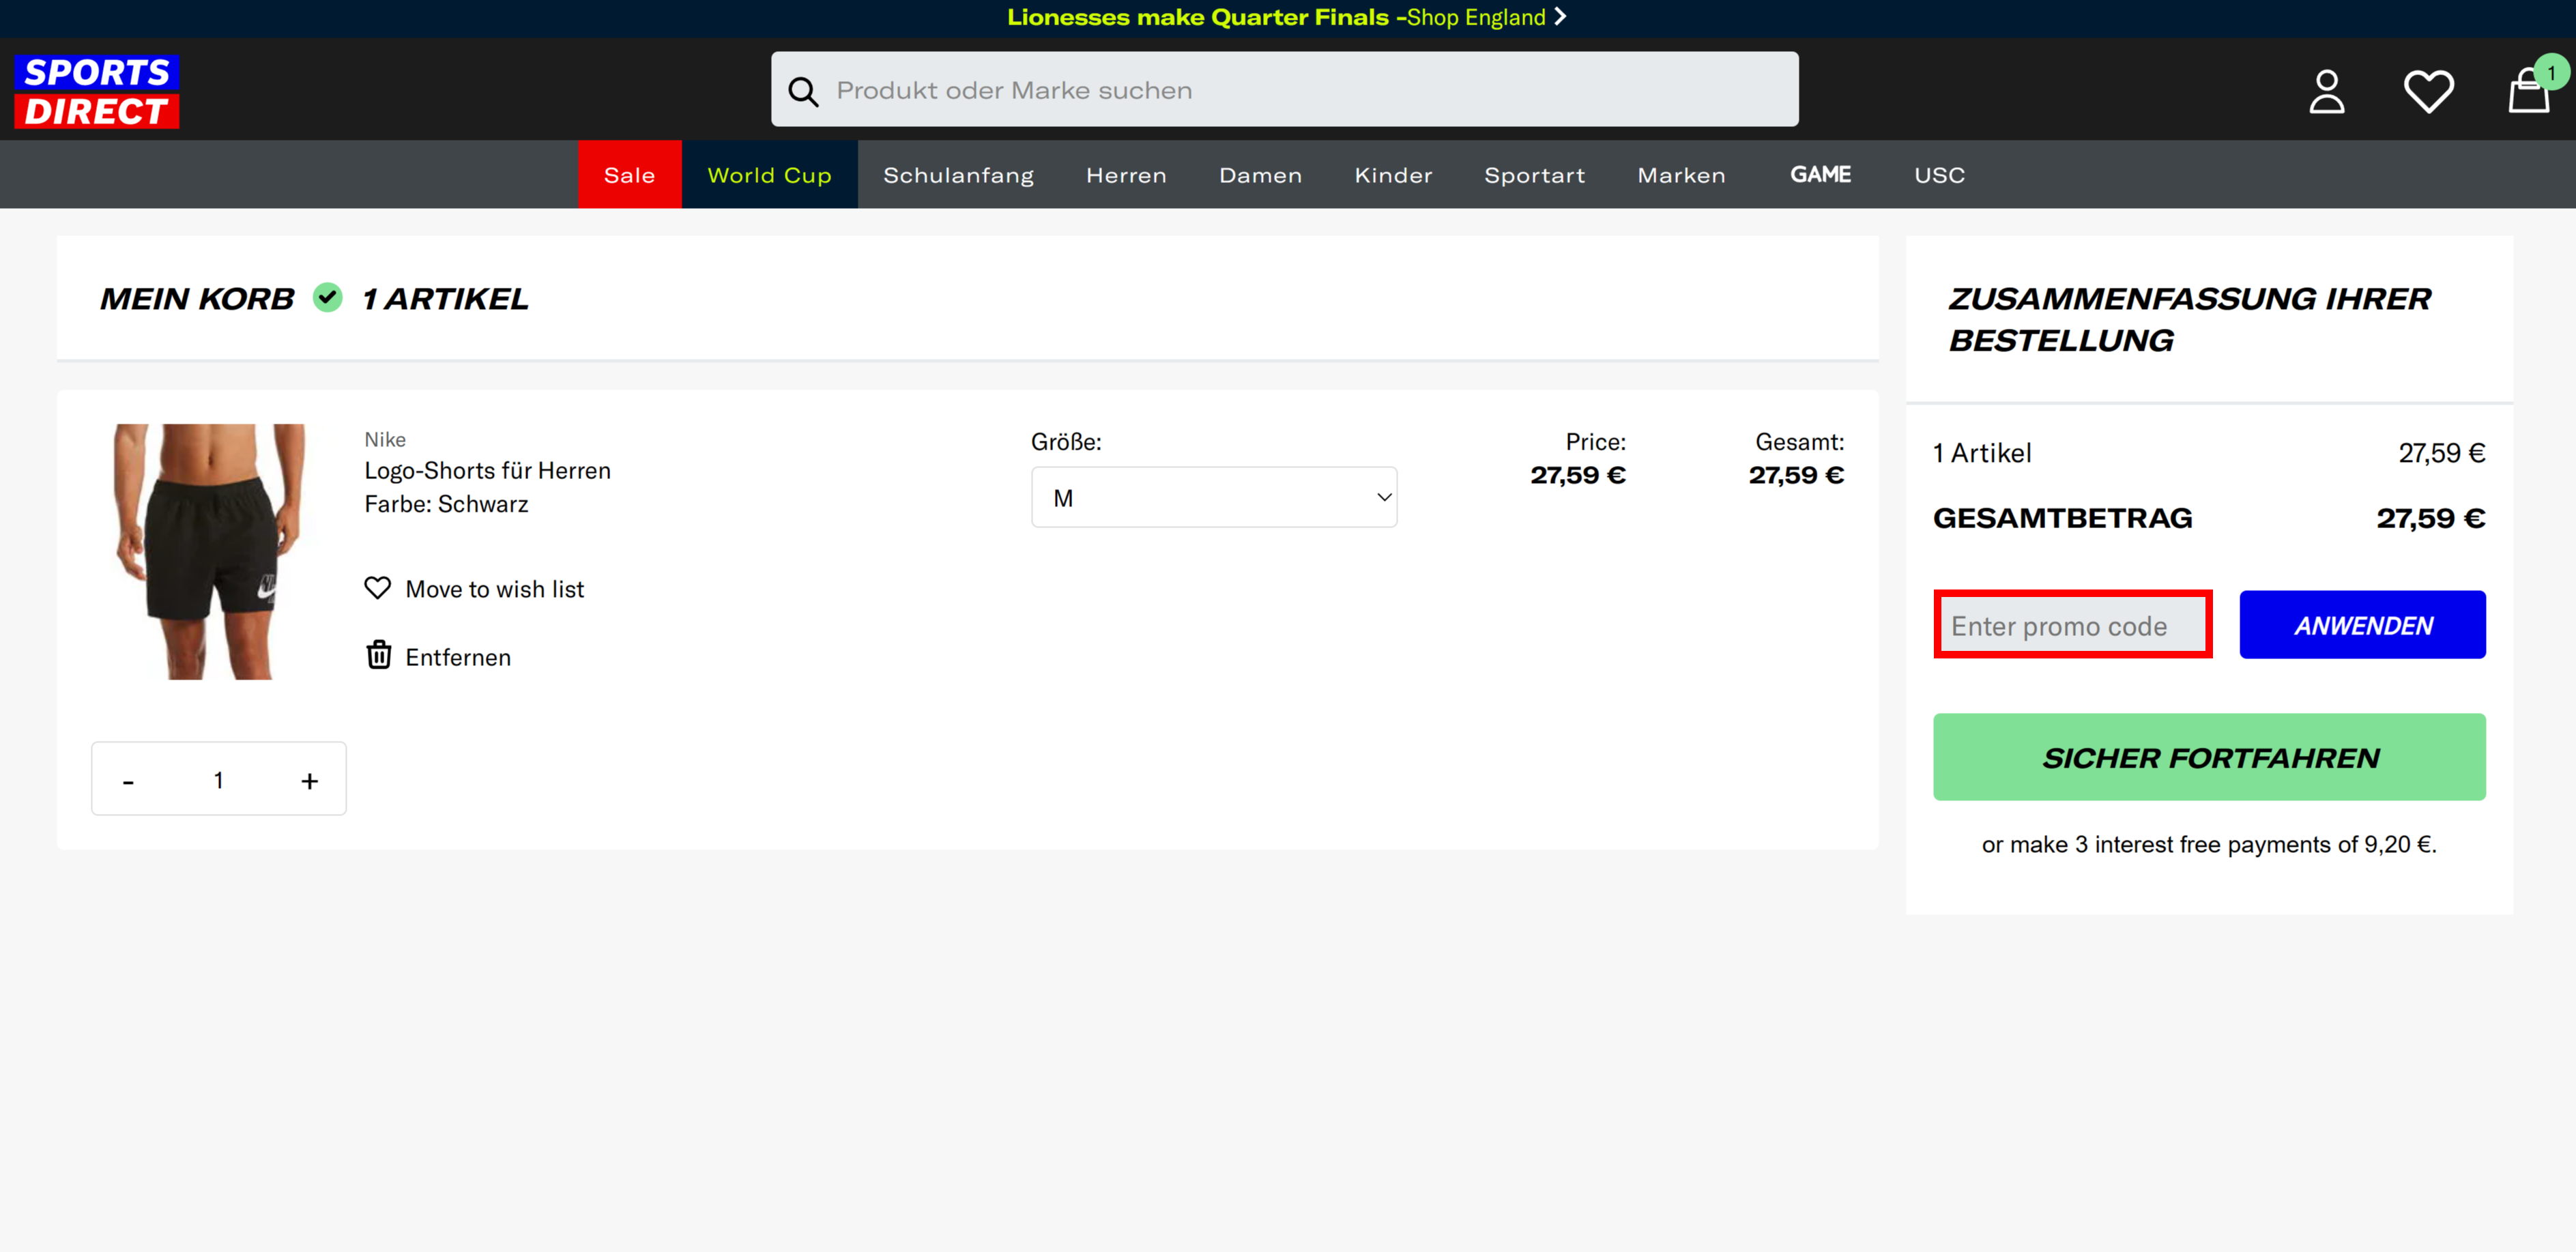2576x1252 pixels.
Task: Open the USC menu item
Action: point(1939,175)
